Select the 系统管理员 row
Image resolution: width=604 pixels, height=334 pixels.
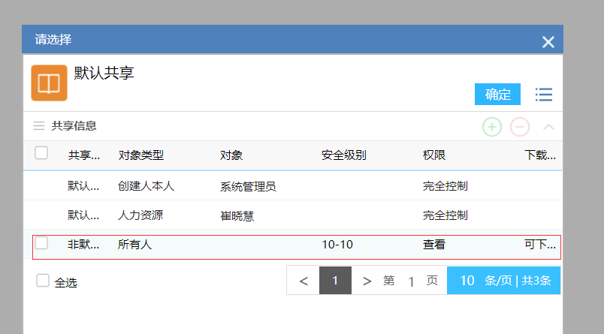coord(248,186)
